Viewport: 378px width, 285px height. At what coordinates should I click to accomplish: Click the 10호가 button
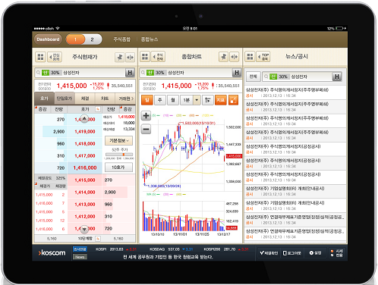click(x=118, y=168)
